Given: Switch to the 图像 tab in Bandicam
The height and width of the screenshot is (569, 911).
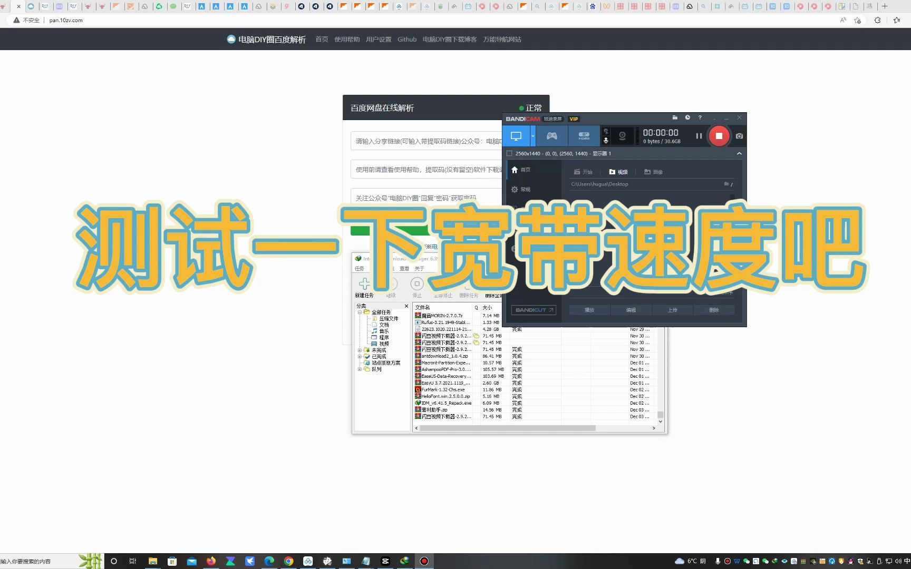Looking at the screenshot, I should pos(654,172).
